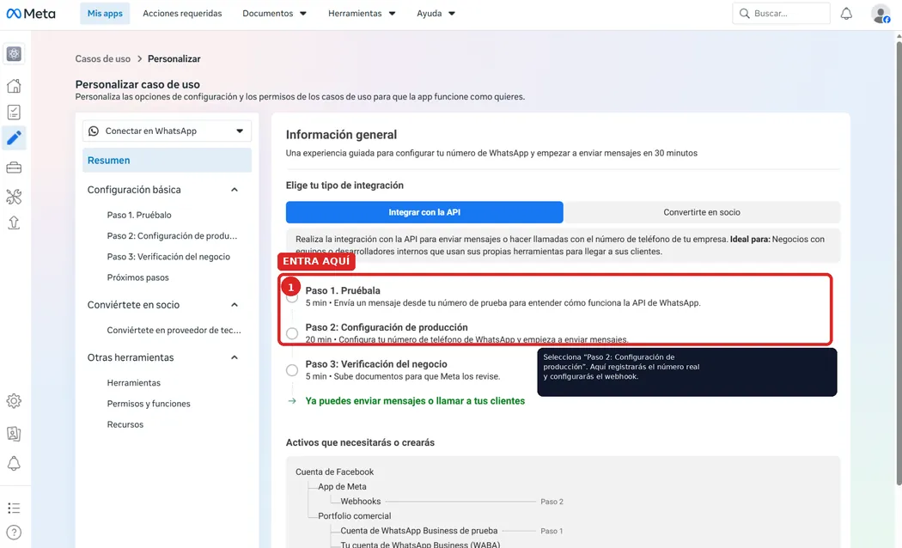Open the publish upload icon in sidebar
Viewport: 902px width, 548px height.
pos(14,223)
